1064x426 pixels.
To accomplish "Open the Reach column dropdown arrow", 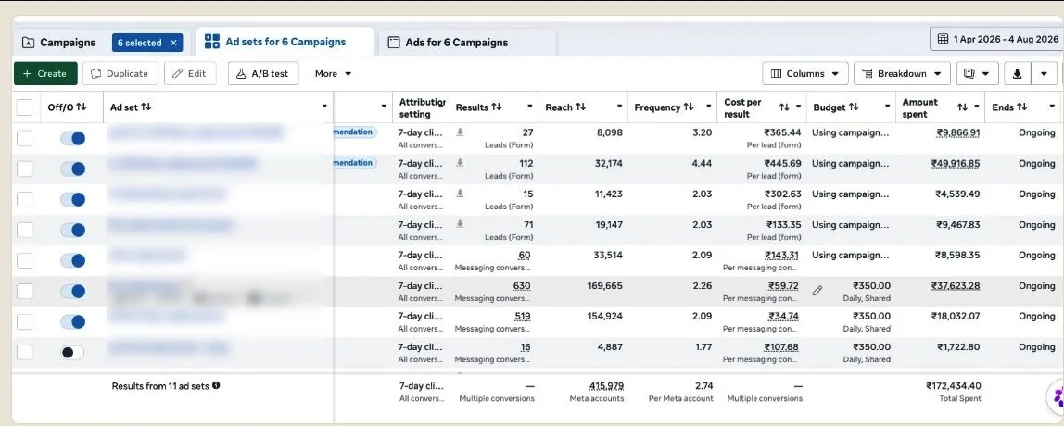I will 619,107.
